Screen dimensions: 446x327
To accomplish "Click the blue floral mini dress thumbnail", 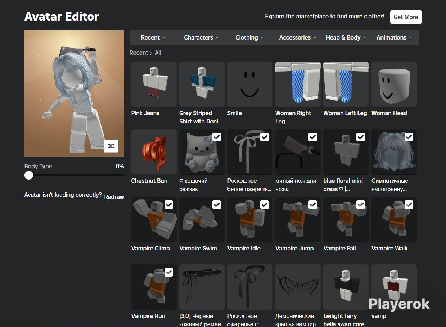I will pos(346,152).
